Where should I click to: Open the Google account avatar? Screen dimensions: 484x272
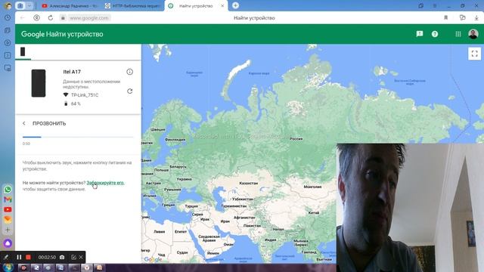pos(473,34)
